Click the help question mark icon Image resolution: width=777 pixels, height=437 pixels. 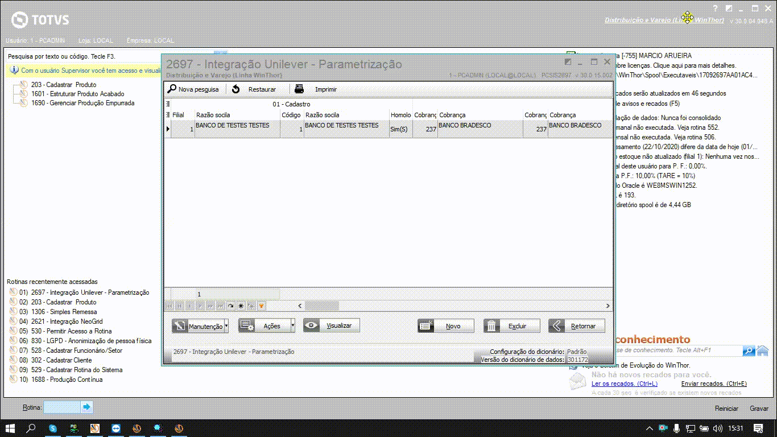tap(716, 9)
